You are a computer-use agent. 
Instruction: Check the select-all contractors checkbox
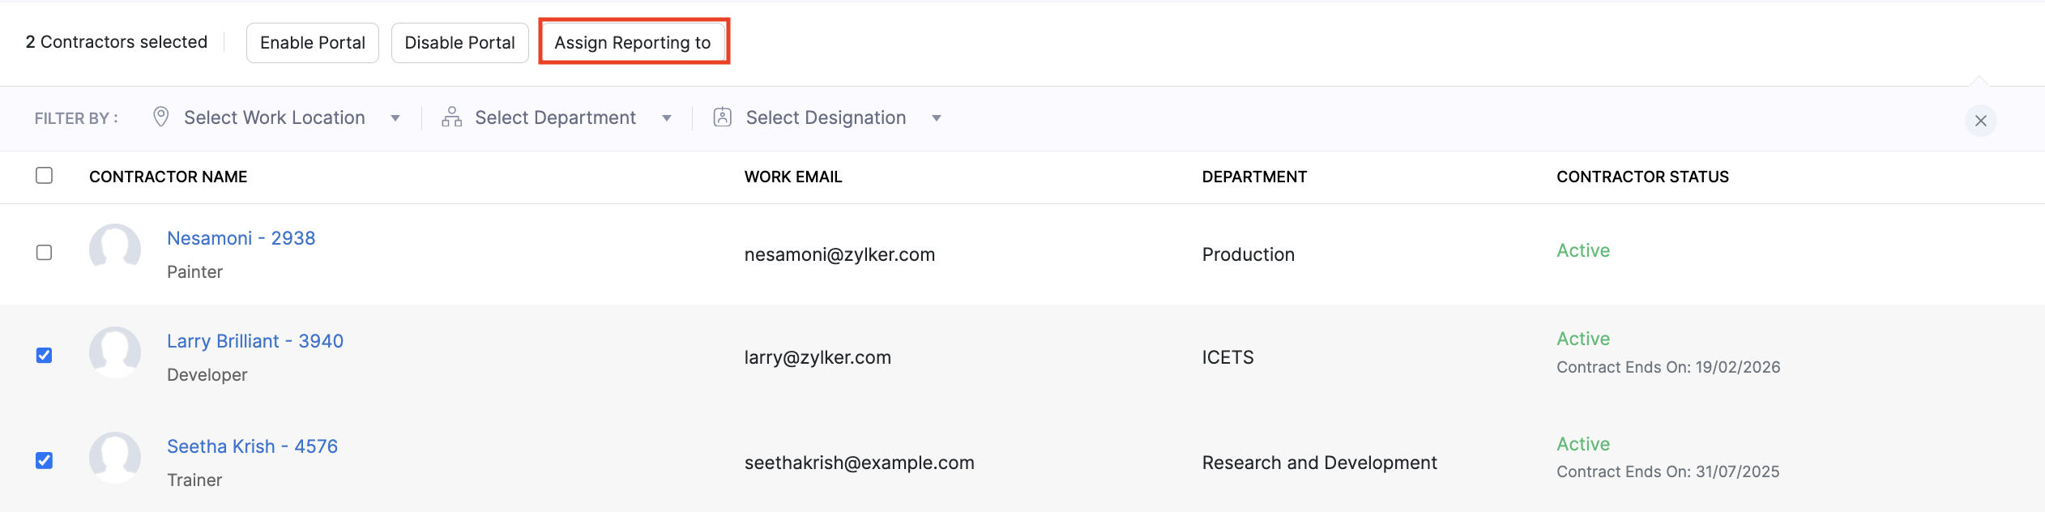pyautogui.click(x=45, y=174)
